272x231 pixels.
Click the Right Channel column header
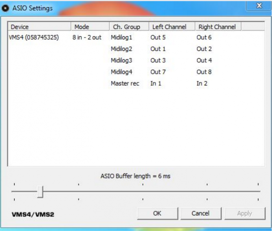coord(218,27)
